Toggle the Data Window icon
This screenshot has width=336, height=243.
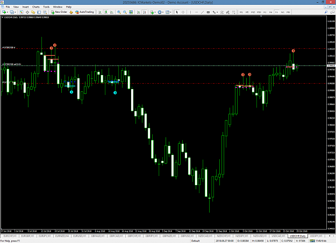click(x=27, y=12)
